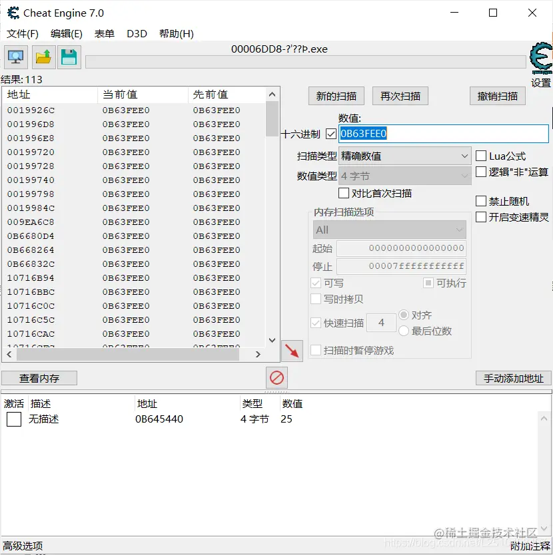This screenshot has width=553, height=555.
Task: Start a fresh scan with 新的扫描
Action: 336,95
